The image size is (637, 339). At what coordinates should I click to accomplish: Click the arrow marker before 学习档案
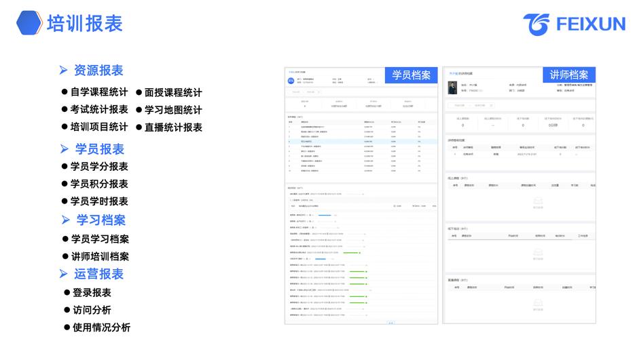pyautogui.click(x=66, y=220)
